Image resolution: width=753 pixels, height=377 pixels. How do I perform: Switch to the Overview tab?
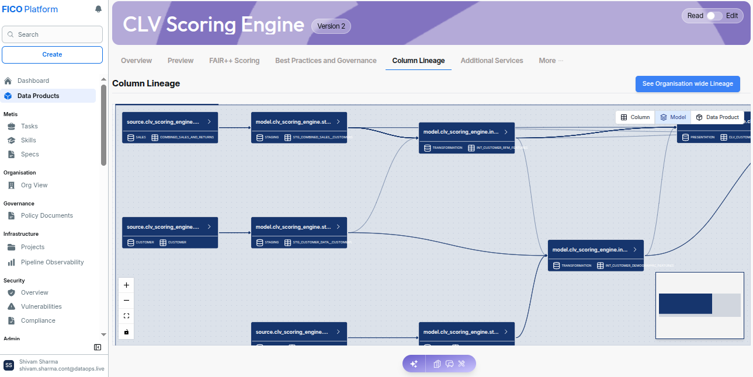click(x=136, y=61)
